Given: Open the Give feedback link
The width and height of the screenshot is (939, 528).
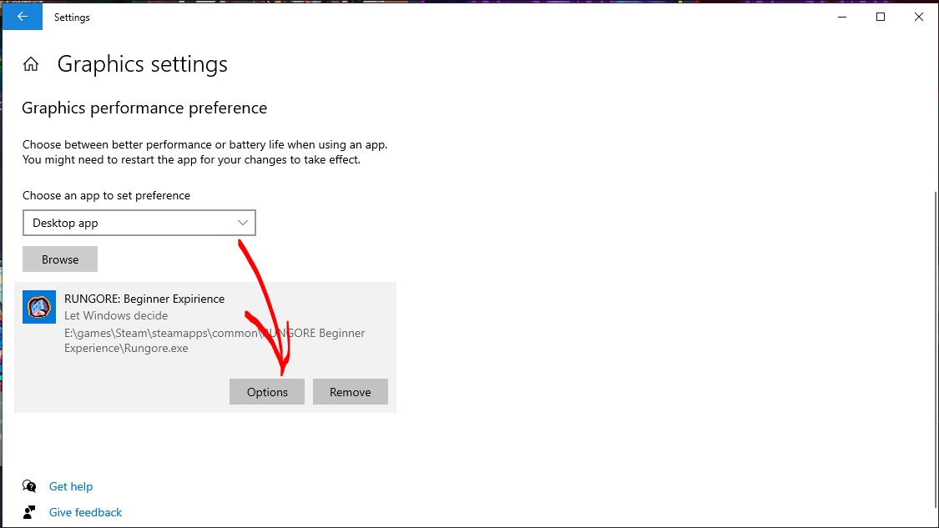Looking at the screenshot, I should [x=85, y=512].
